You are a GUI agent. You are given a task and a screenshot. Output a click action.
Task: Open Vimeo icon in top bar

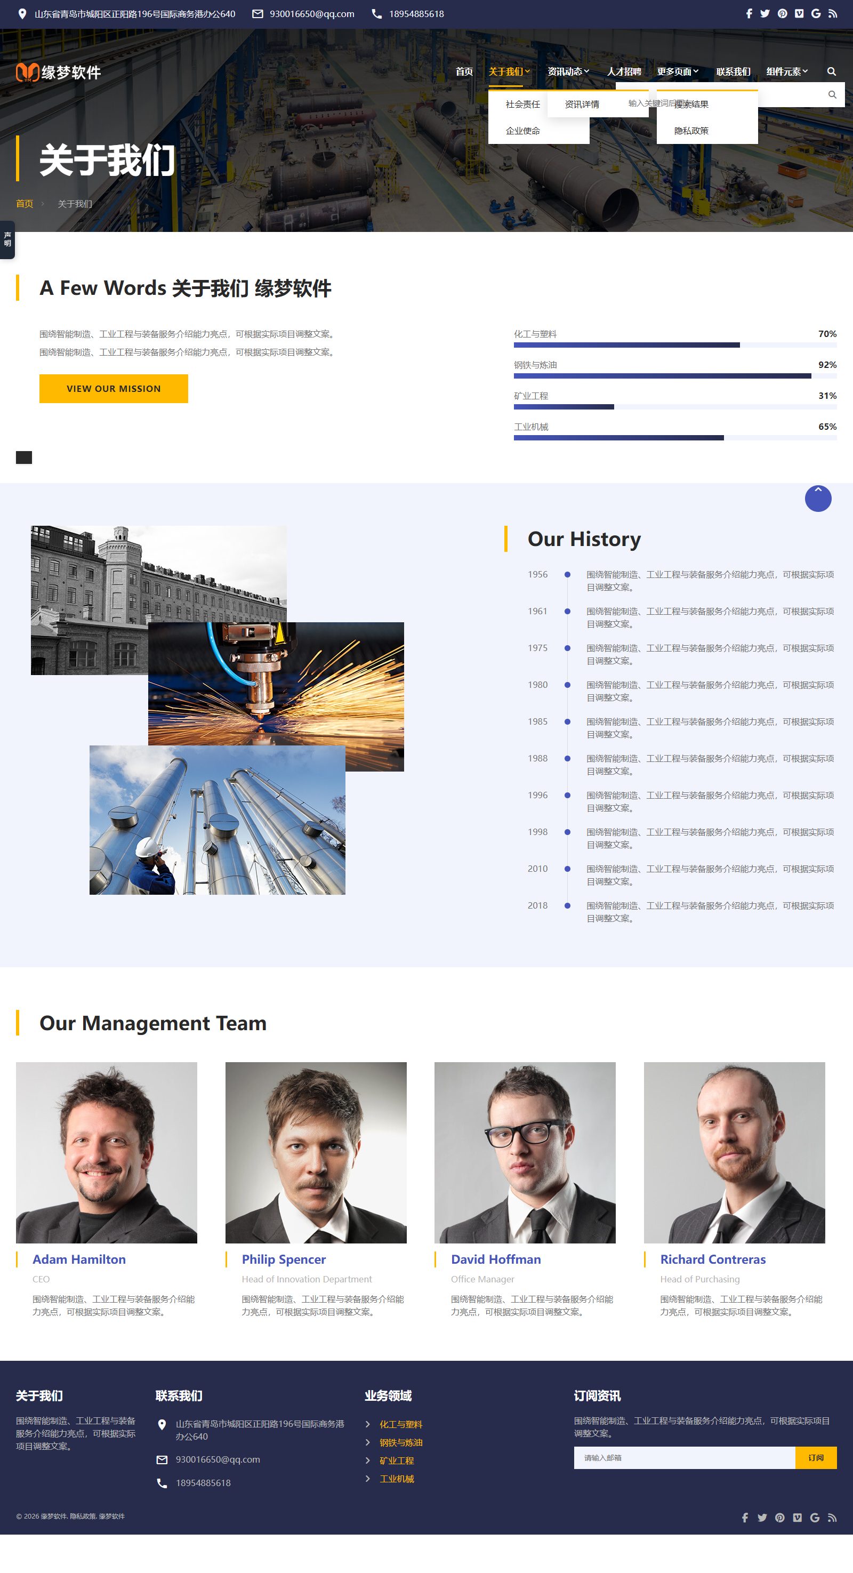coord(799,13)
